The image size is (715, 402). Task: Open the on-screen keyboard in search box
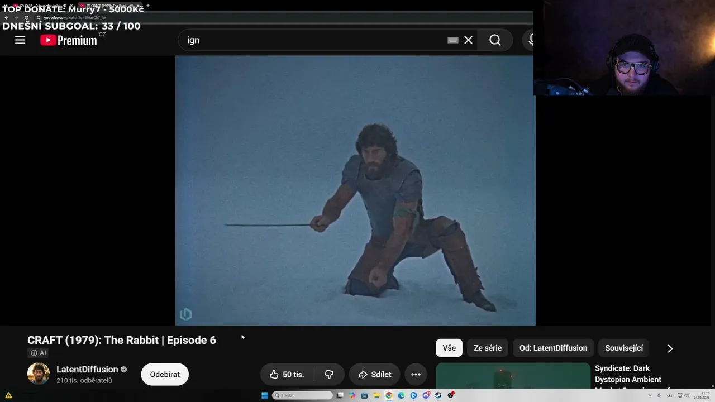point(453,40)
